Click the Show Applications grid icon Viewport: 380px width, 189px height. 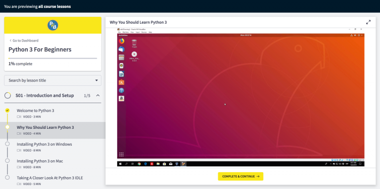tap(121, 154)
